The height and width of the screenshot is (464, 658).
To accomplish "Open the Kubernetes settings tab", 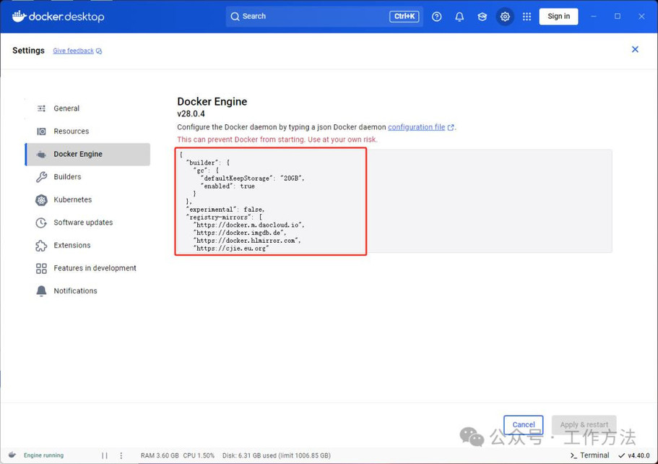I will (x=87, y=200).
